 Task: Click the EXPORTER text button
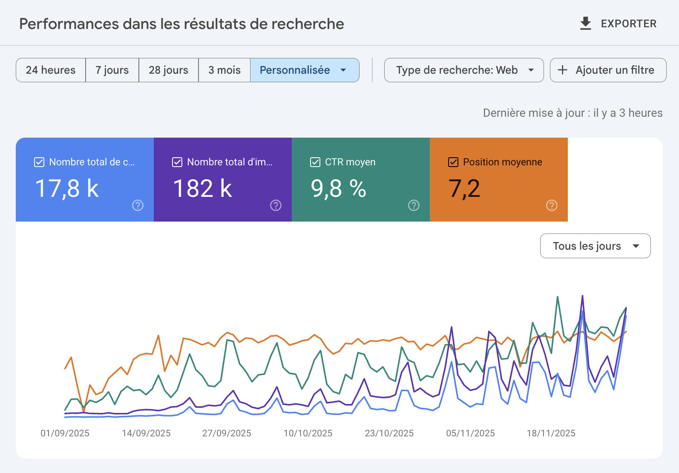click(628, 23)
